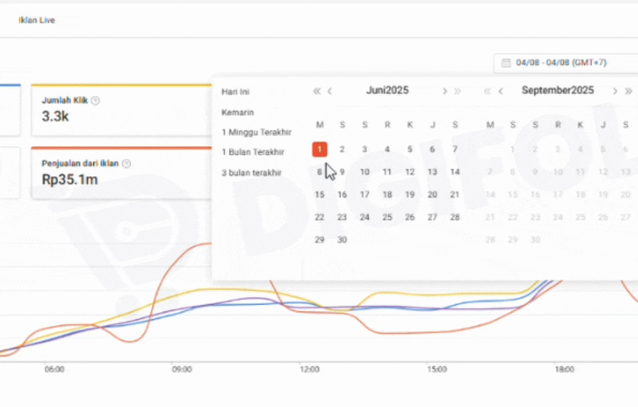The height and width of the screenshot is (407, 638).
Task: Choose Kemarin preset range
Action: [237, 113]
